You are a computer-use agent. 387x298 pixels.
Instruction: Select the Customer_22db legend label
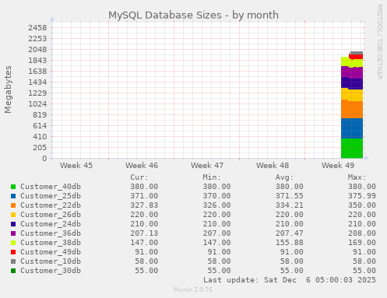[x=51, y=205]
